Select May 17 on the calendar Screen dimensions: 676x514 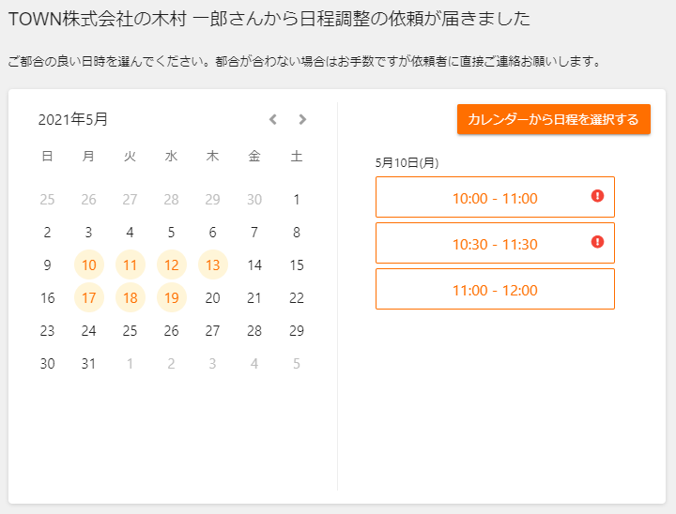tap(89, 298)
